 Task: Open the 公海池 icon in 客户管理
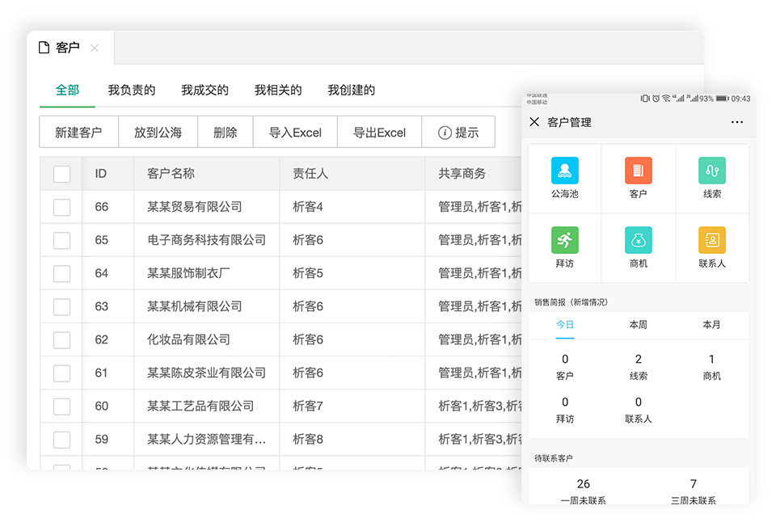click(564, 171)
